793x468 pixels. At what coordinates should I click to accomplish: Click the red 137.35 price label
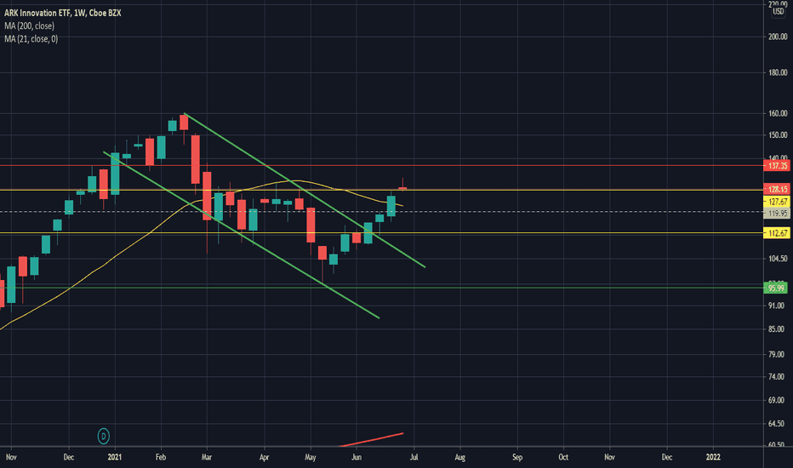pos(777,166)
